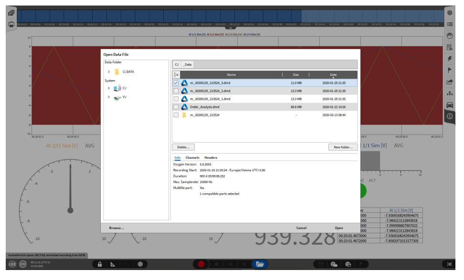464x280 pixels.
Task: Click the open data file folder icon
Action: (x=260, y=264)
